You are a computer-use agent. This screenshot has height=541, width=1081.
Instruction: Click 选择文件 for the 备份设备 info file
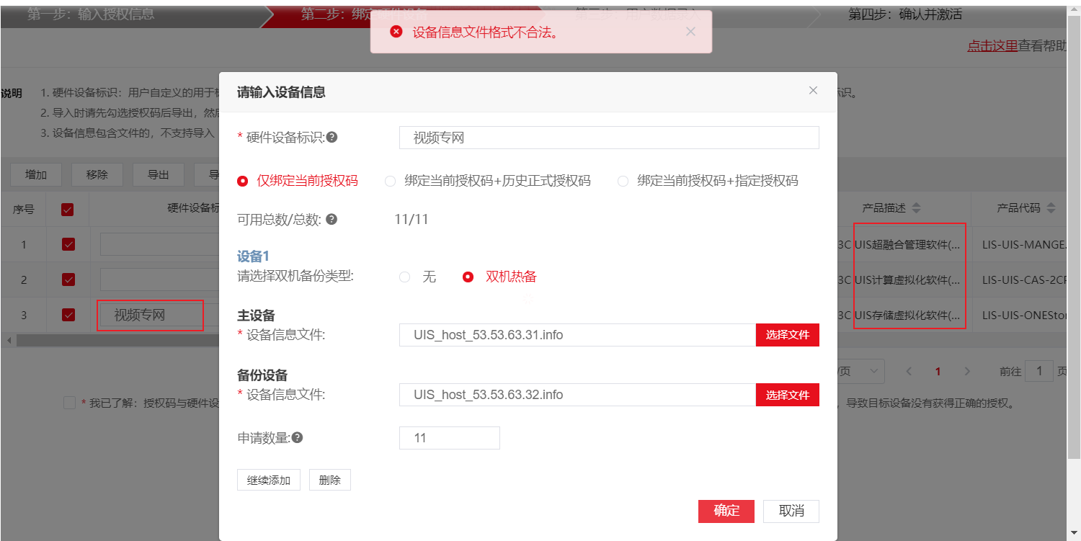tap(788, 395)
